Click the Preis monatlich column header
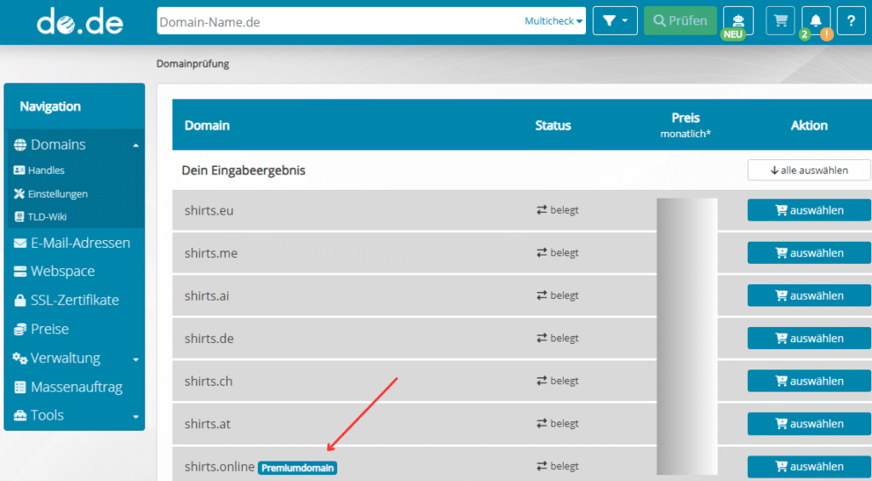Viewport: 872px width, 481px height. (686, 125)
